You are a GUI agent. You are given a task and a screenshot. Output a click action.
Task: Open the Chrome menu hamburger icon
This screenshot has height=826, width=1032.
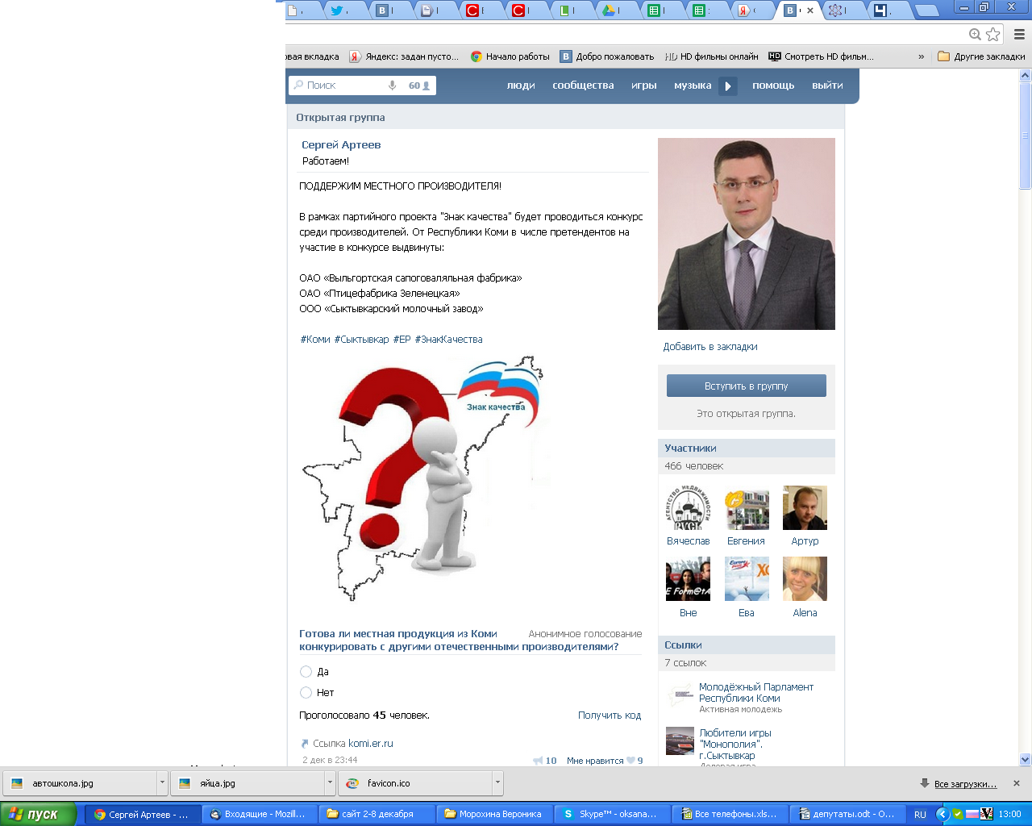tap(1019, 34)
